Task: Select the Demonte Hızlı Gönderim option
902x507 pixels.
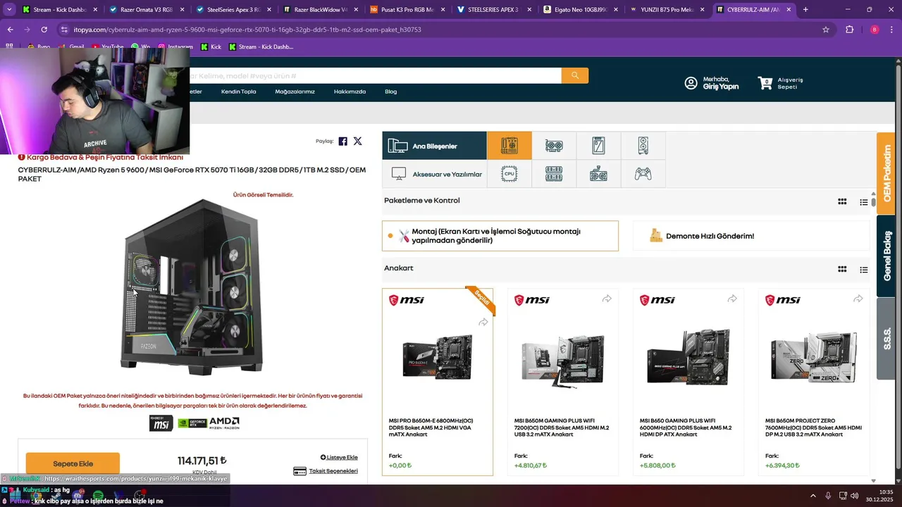Action: click(x=751, y=236)
